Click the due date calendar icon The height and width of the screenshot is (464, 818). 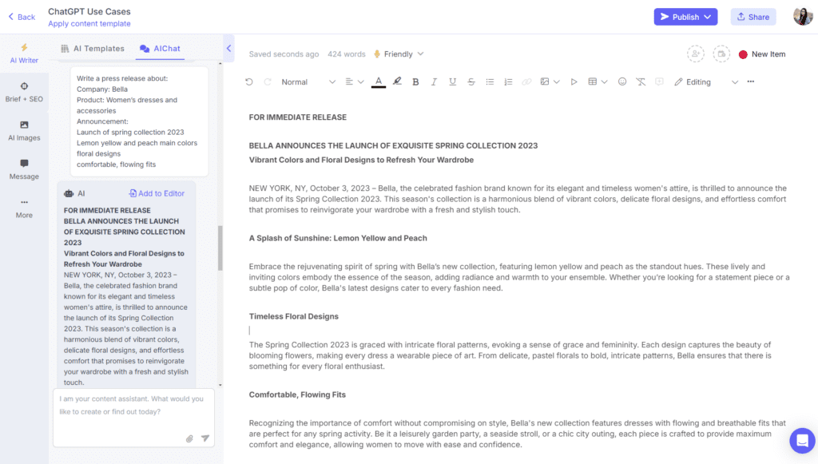pyautogui.click(x=721, y=54)
